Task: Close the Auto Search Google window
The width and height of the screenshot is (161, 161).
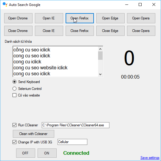Action: [154, 4]
